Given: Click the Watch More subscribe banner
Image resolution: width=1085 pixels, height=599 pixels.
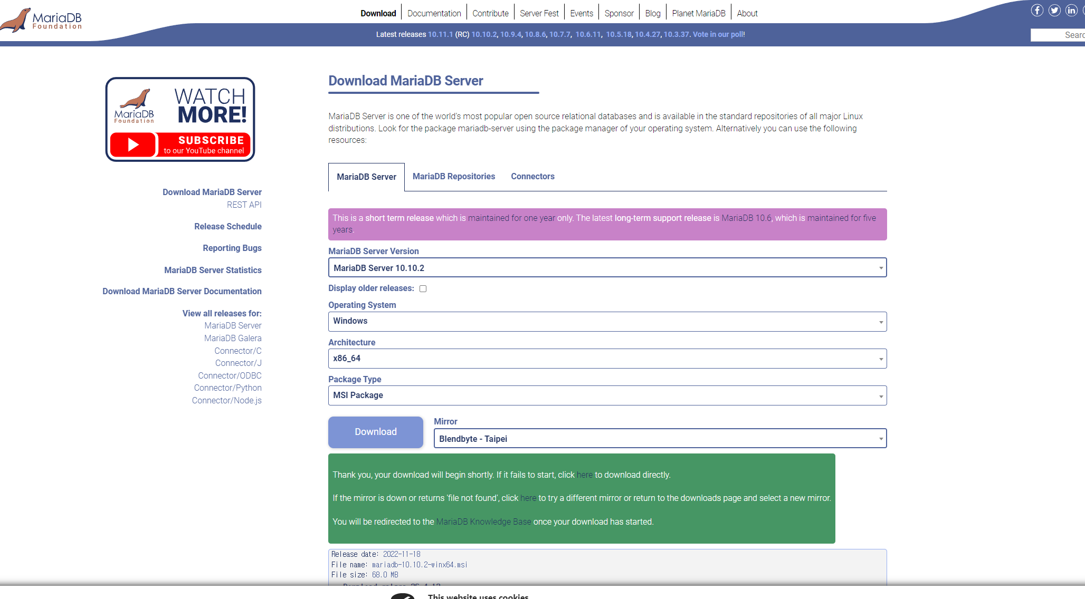Looking at the screenshot, I should coord(180,119).
